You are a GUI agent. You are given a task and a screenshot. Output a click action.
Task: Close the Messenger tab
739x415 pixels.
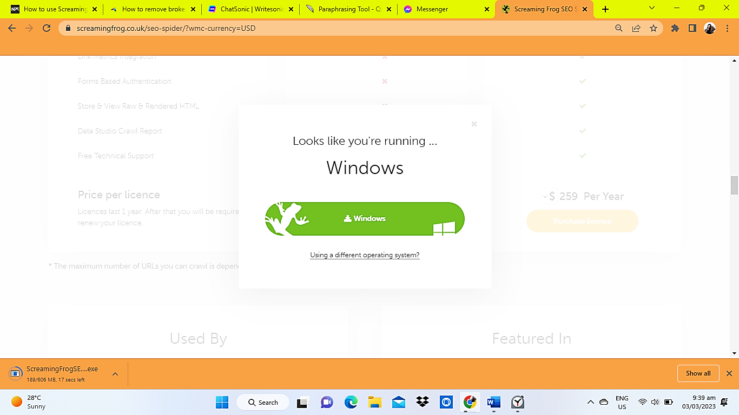[x=486, y=9]
